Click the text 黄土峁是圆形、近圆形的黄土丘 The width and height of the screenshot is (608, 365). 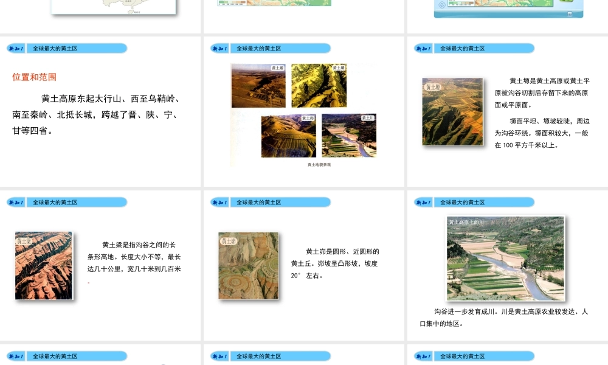pos(335,263)
